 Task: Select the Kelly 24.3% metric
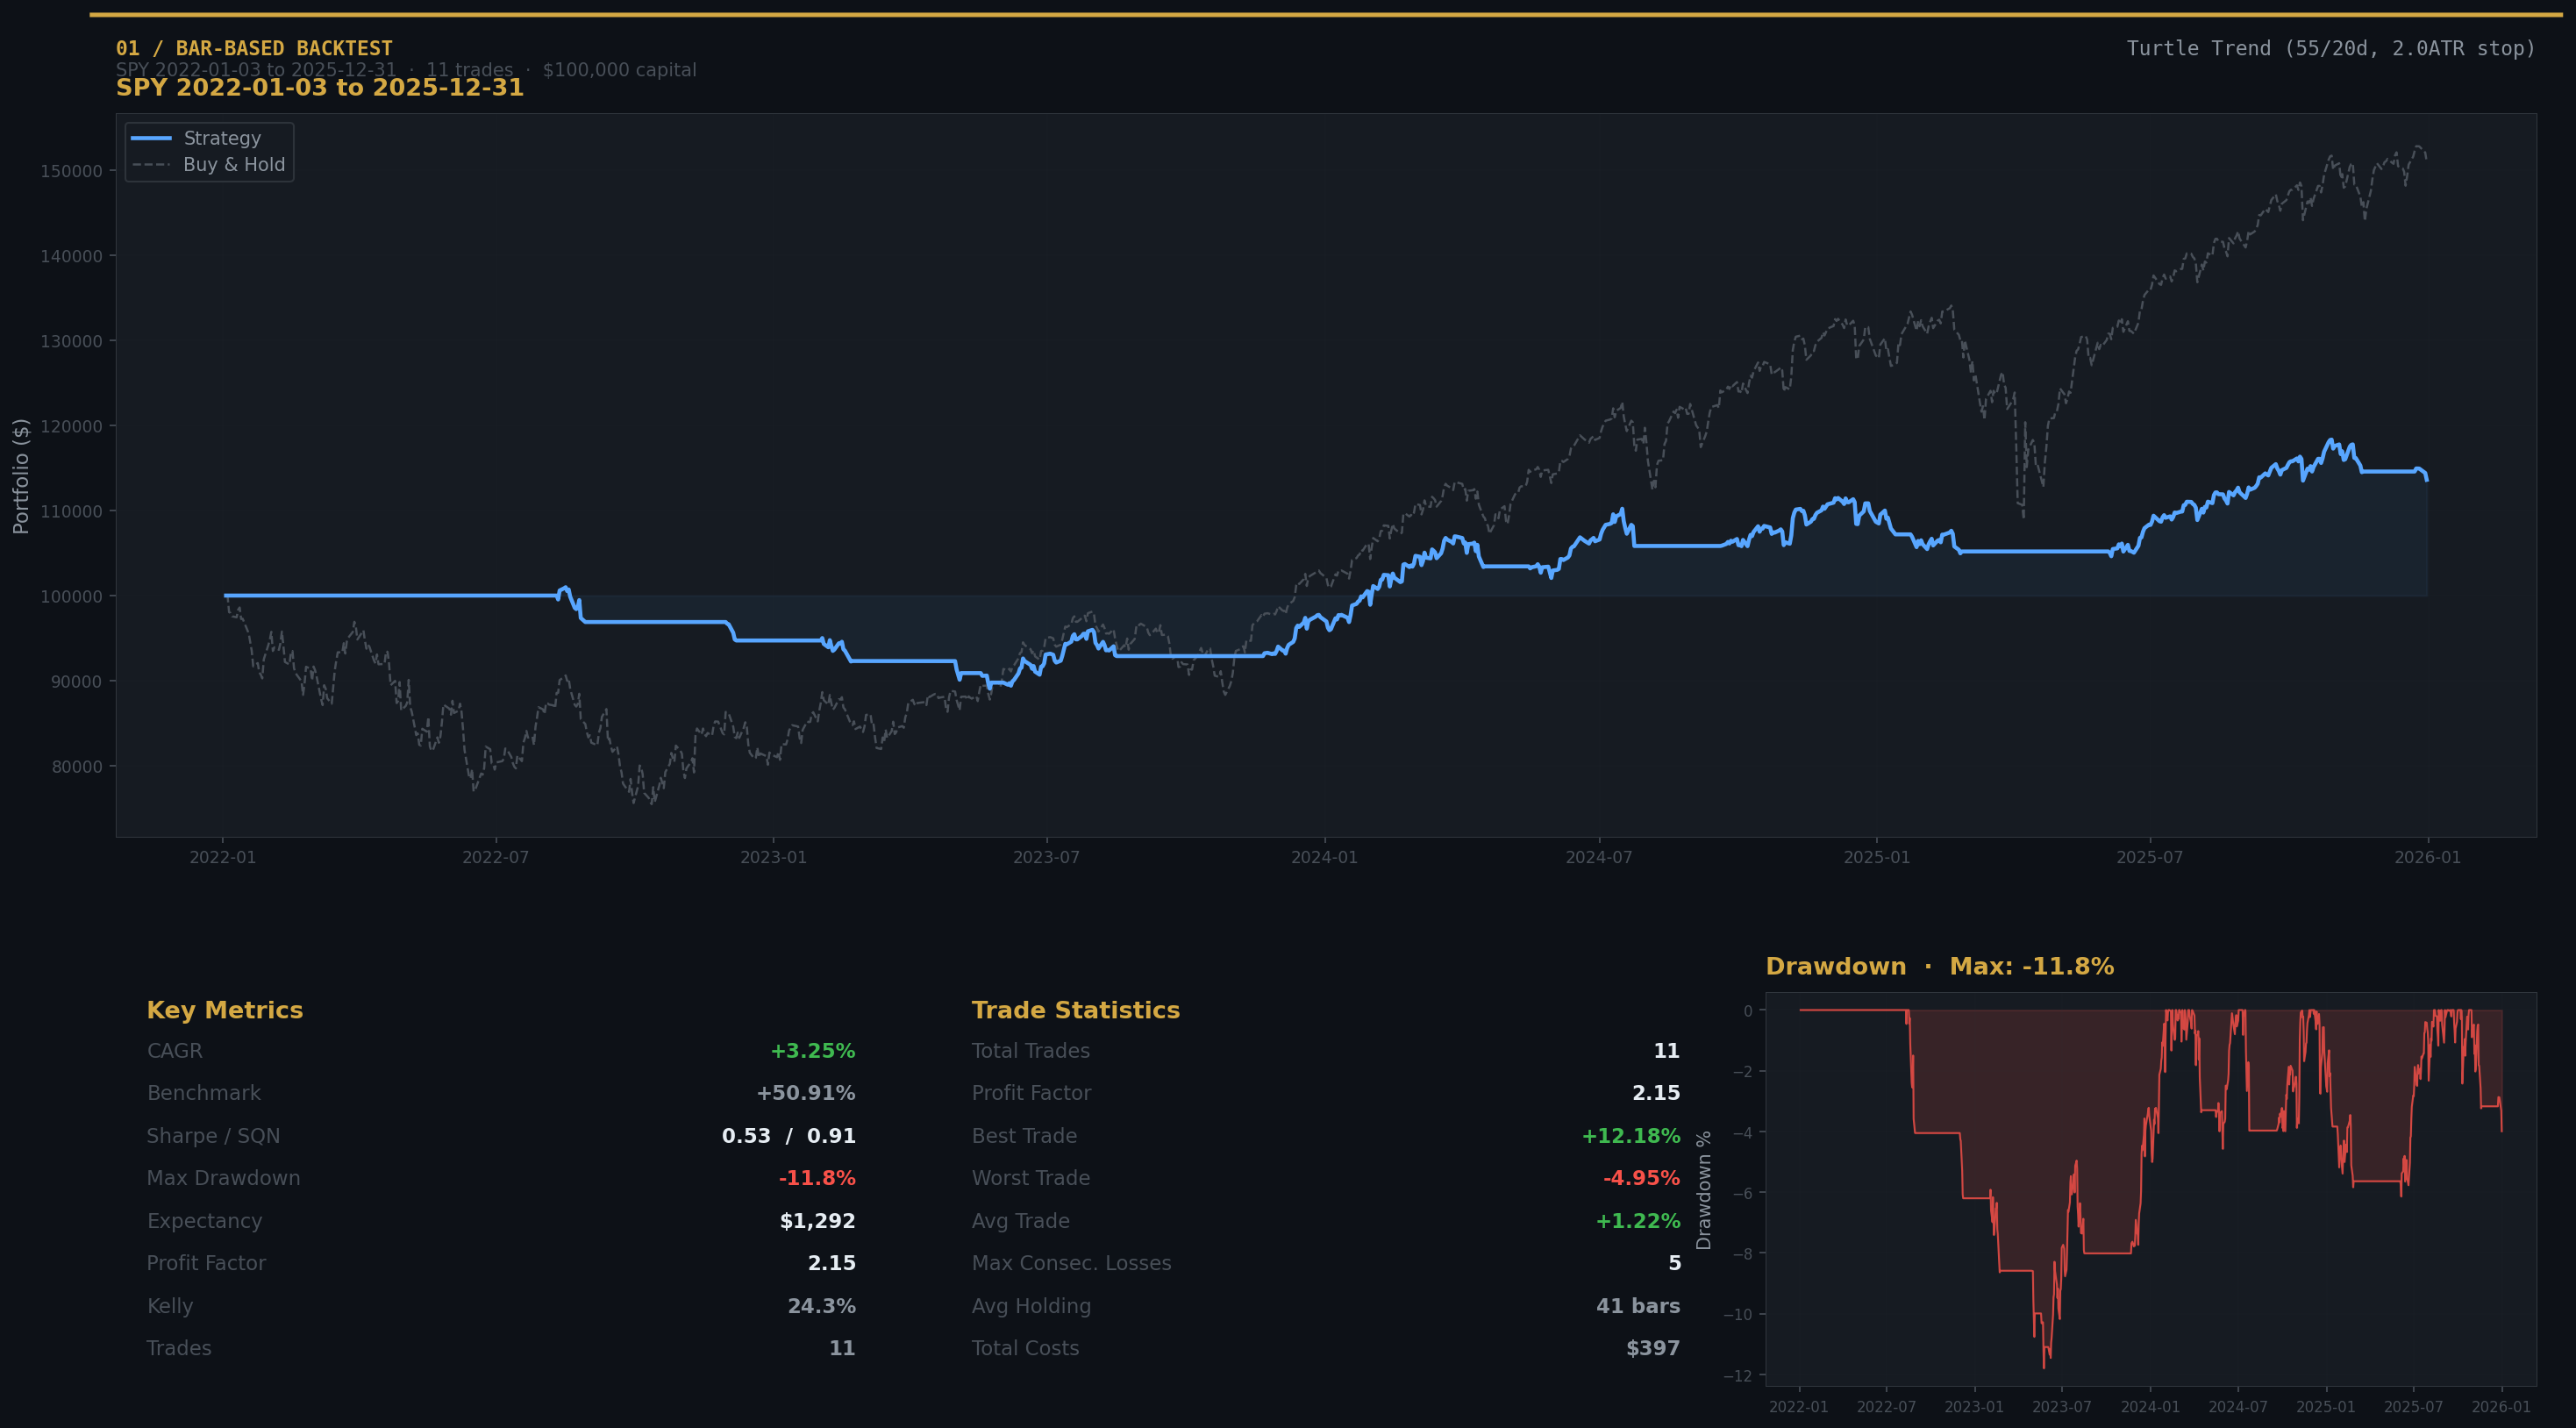point(822,1305)
